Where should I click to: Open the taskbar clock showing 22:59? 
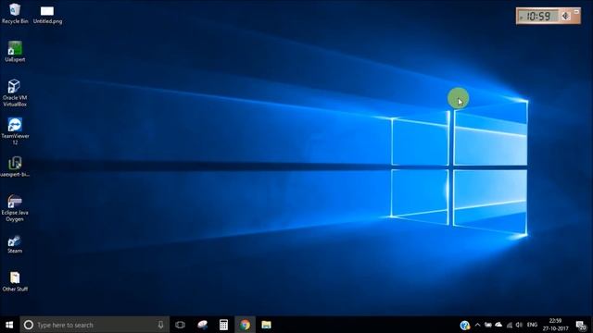click(x=555, y=325)
